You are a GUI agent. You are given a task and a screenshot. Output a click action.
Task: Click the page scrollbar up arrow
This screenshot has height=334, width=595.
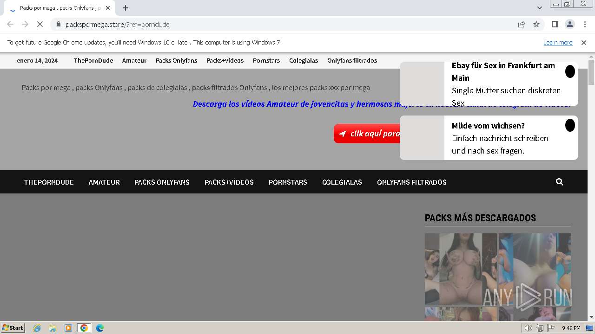[591, 57]
